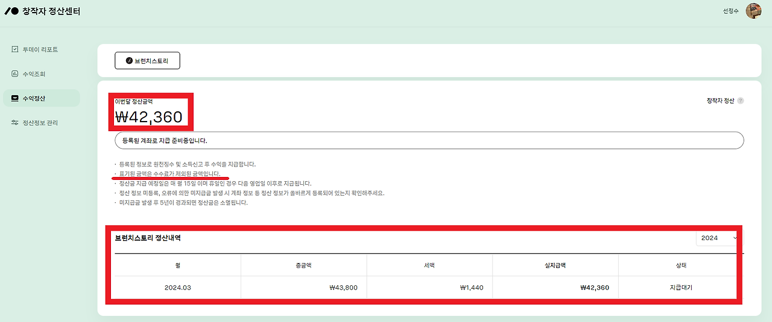
Task: Click the 브런치스토리 정산내역 heading
Action: coord(148,238)
